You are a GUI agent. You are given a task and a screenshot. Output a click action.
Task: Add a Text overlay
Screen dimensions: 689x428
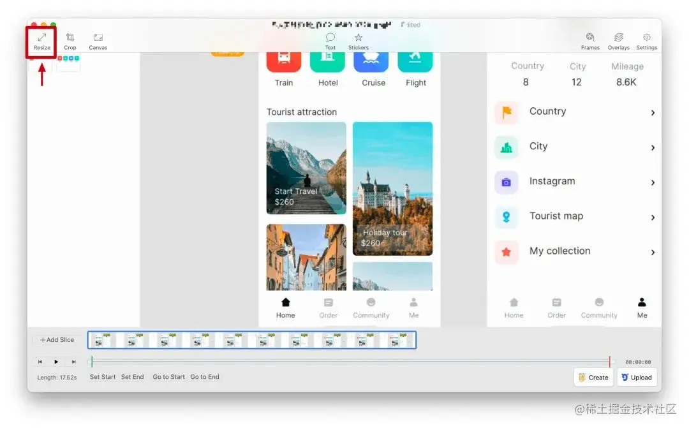330,41
